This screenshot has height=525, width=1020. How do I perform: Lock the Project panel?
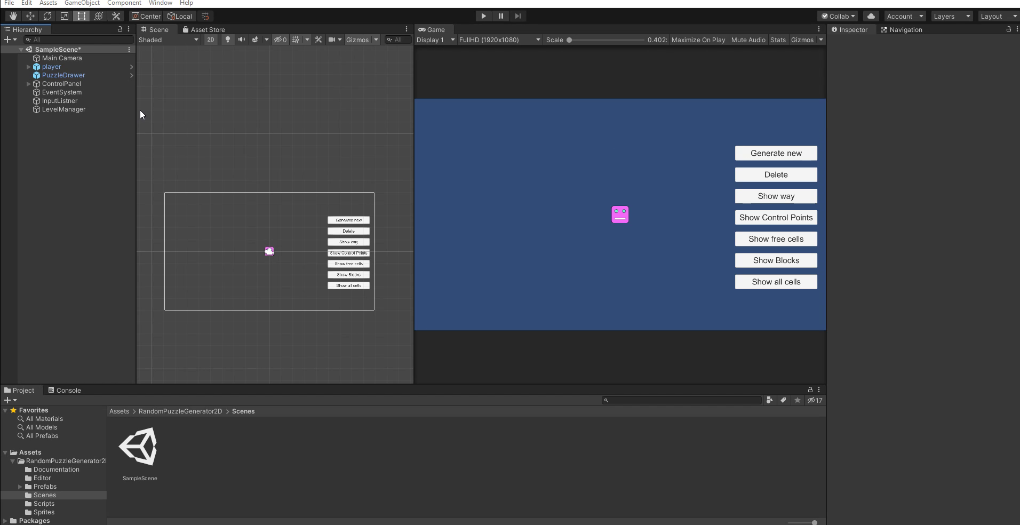click(810, 389)
